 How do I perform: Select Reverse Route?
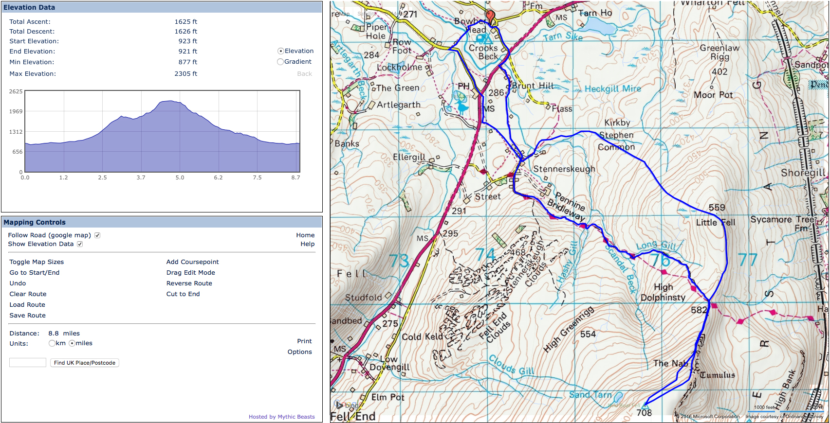click(189, 283)
